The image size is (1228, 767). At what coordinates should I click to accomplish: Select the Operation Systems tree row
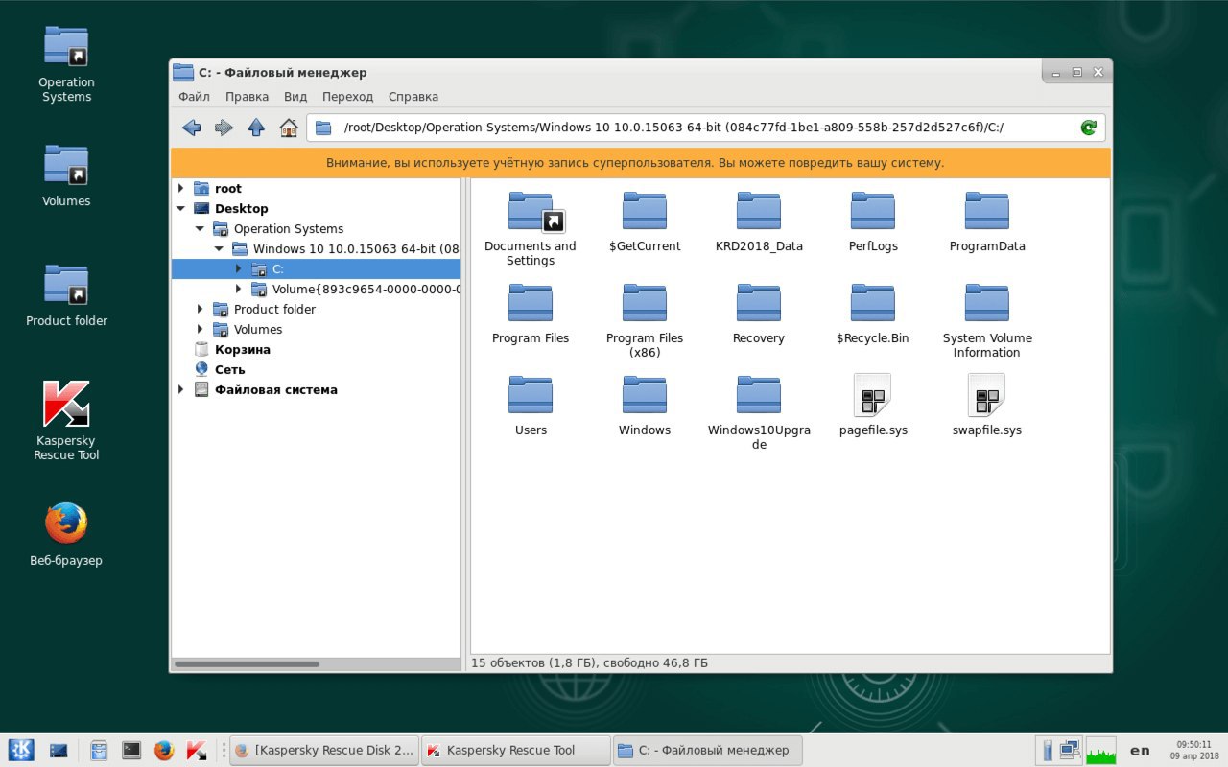(x=317, y=229)
